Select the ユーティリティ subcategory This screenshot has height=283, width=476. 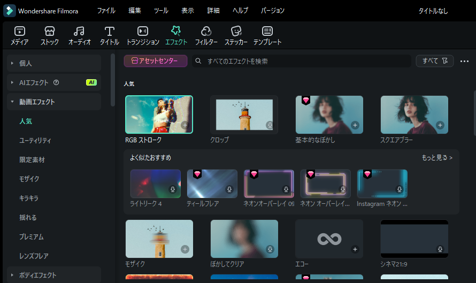(x=35, y=140)
